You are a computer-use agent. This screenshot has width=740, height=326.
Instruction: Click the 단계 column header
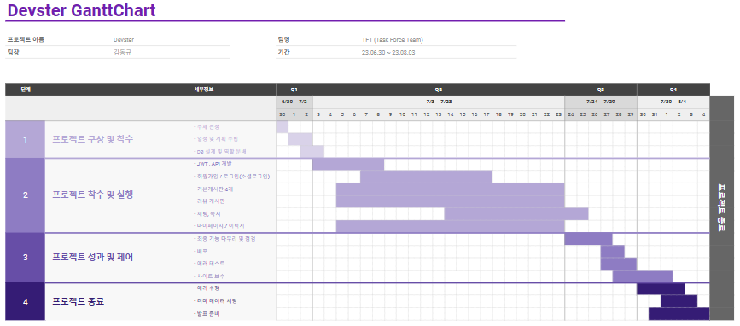click(26, 89)
